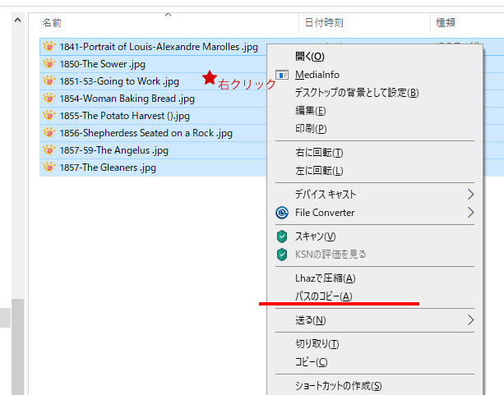
Task: Click the icon of 1856-Shepherdess Seated on a Rock
Action: (x=49, y=133)
